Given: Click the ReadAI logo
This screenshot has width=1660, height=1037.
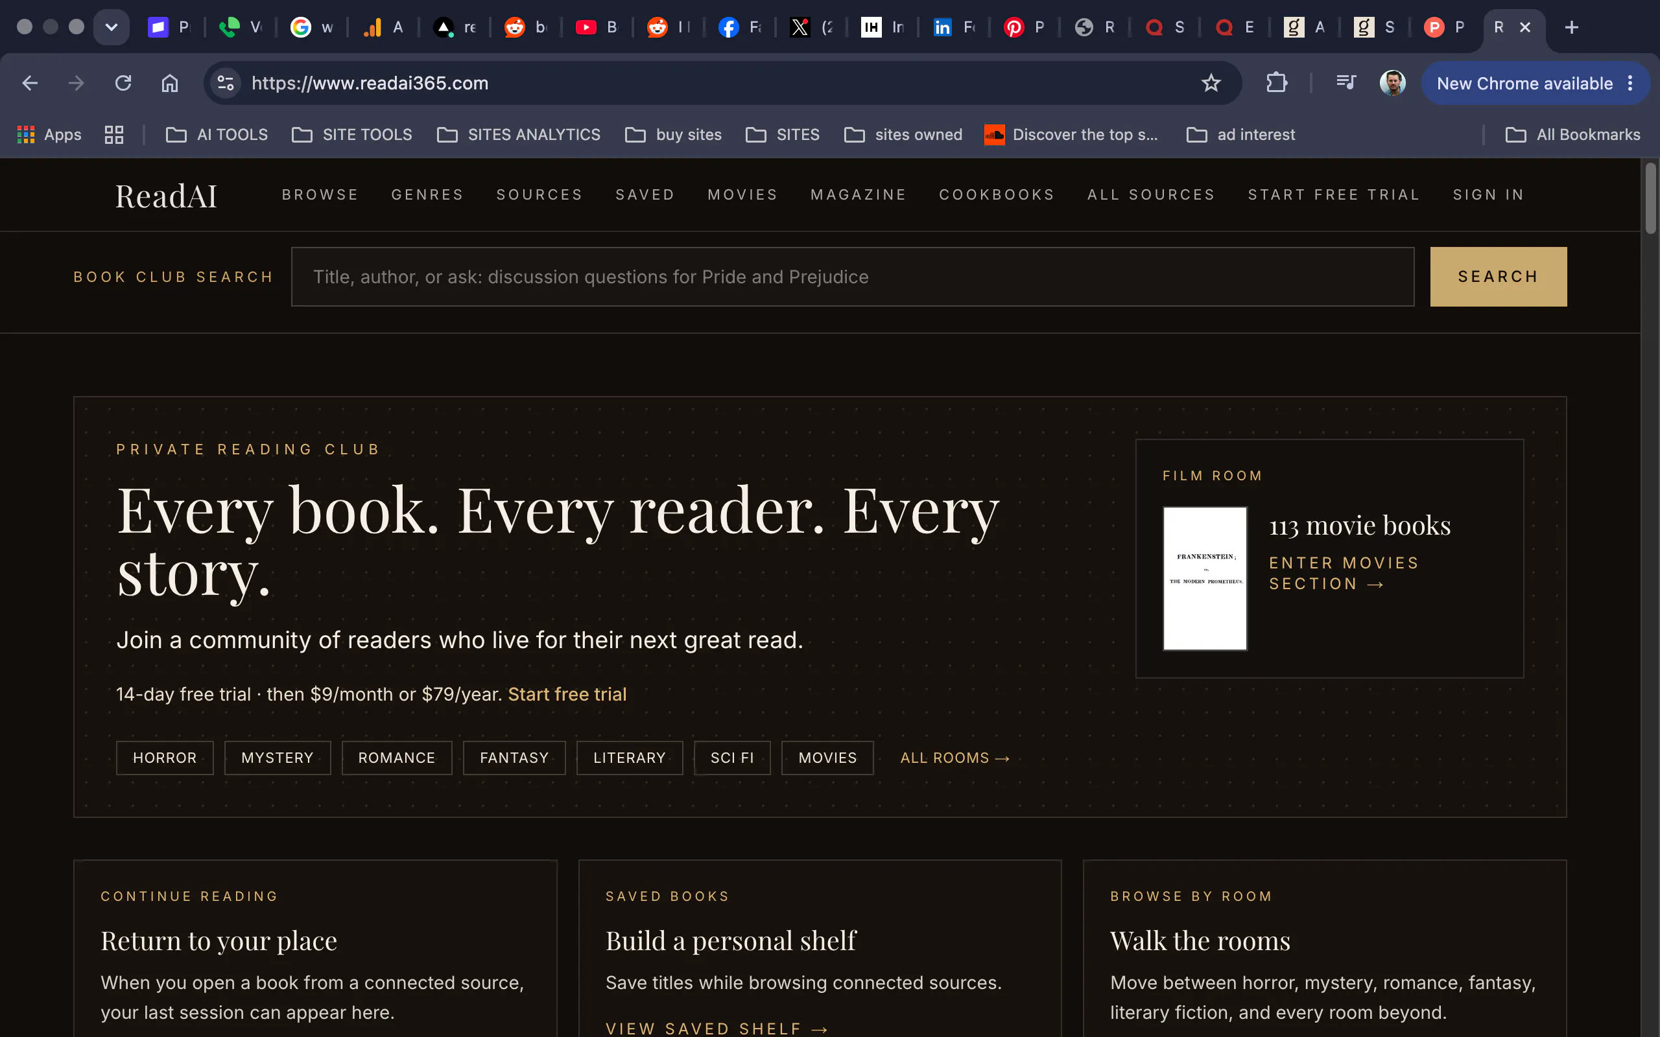Looking at the screenshot, I should coord(165,196).
